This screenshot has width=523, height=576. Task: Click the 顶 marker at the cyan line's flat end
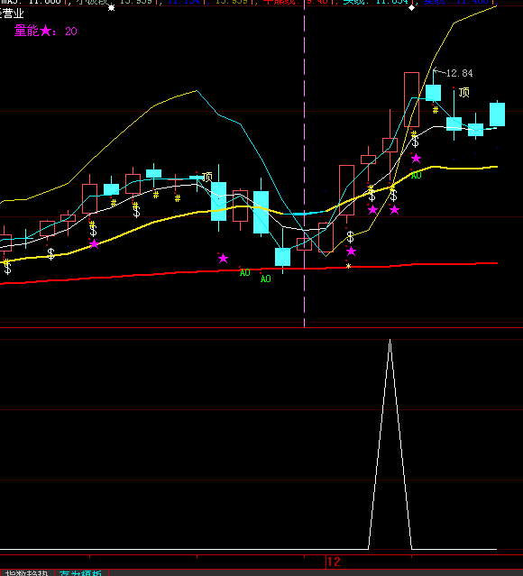pos(206,177)
